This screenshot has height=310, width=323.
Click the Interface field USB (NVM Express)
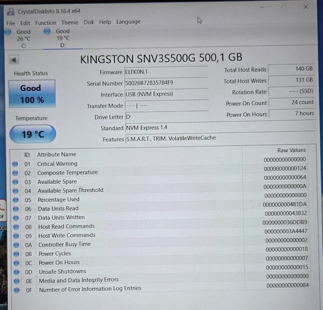tap(166, 94)
